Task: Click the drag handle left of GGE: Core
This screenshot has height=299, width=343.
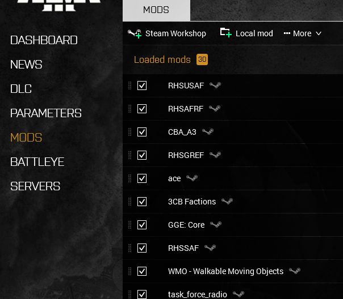Action: pyautogui.click(x=129, y=225)
